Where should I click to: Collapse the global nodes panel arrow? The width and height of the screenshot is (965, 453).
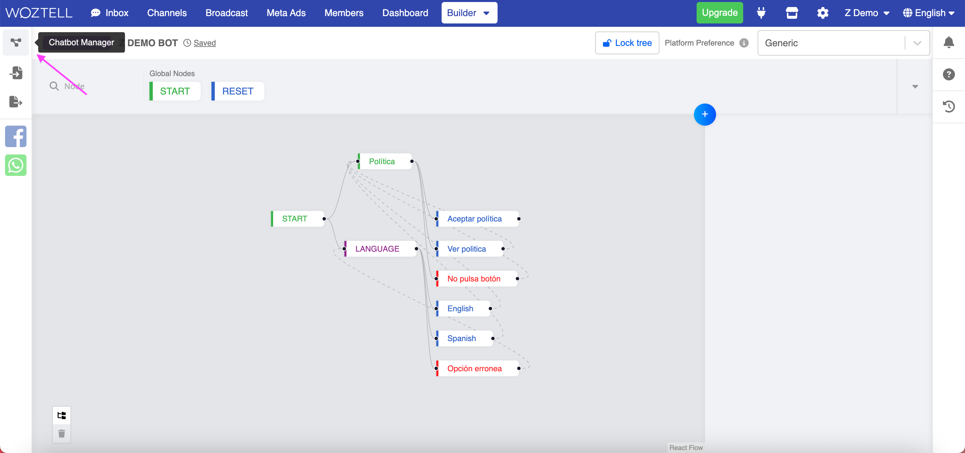click(x=915, y=86)
